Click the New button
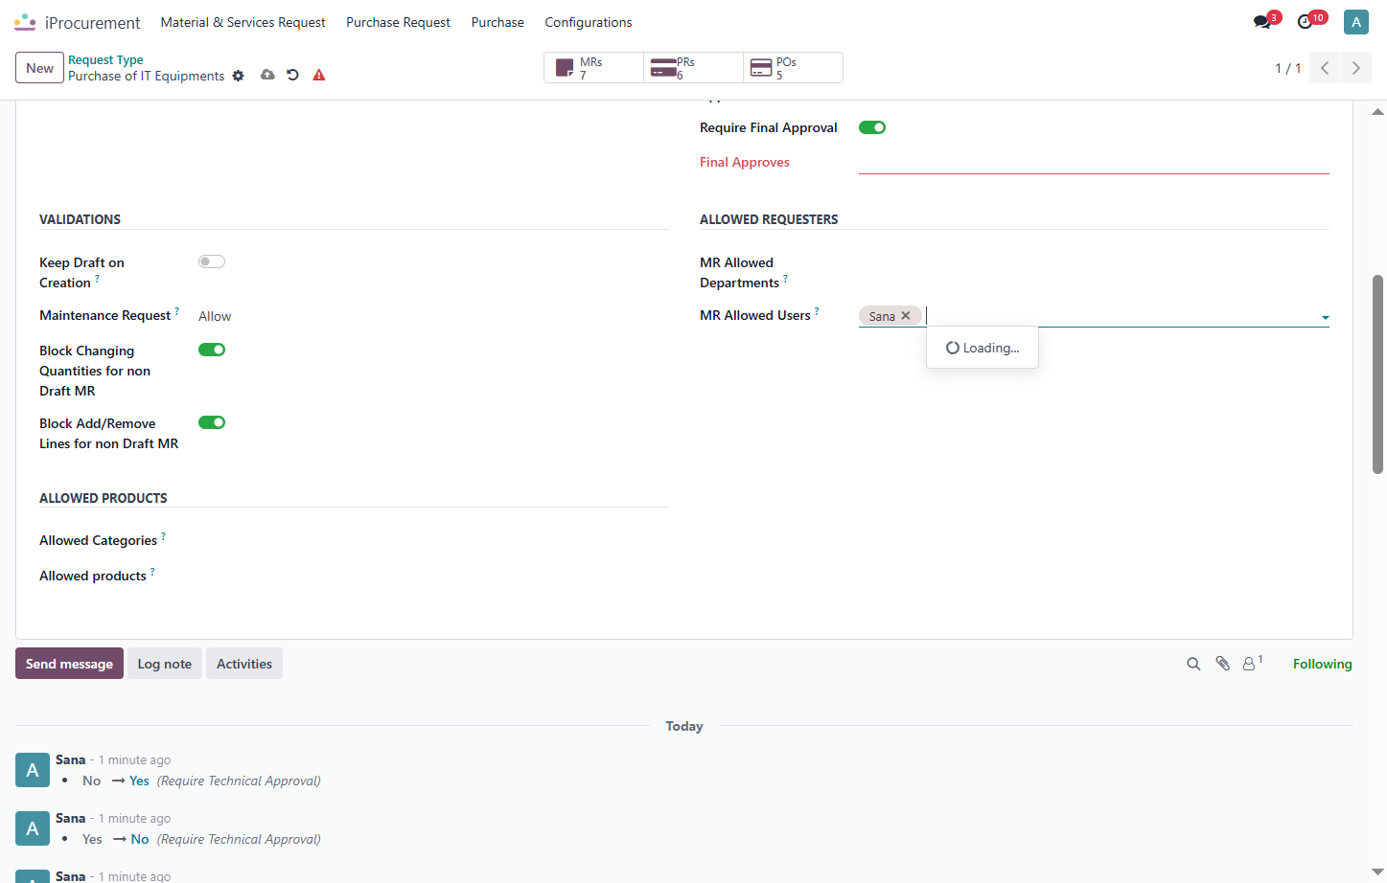Viewport: 1387px width, 883px height. click(x=40, y=68)
